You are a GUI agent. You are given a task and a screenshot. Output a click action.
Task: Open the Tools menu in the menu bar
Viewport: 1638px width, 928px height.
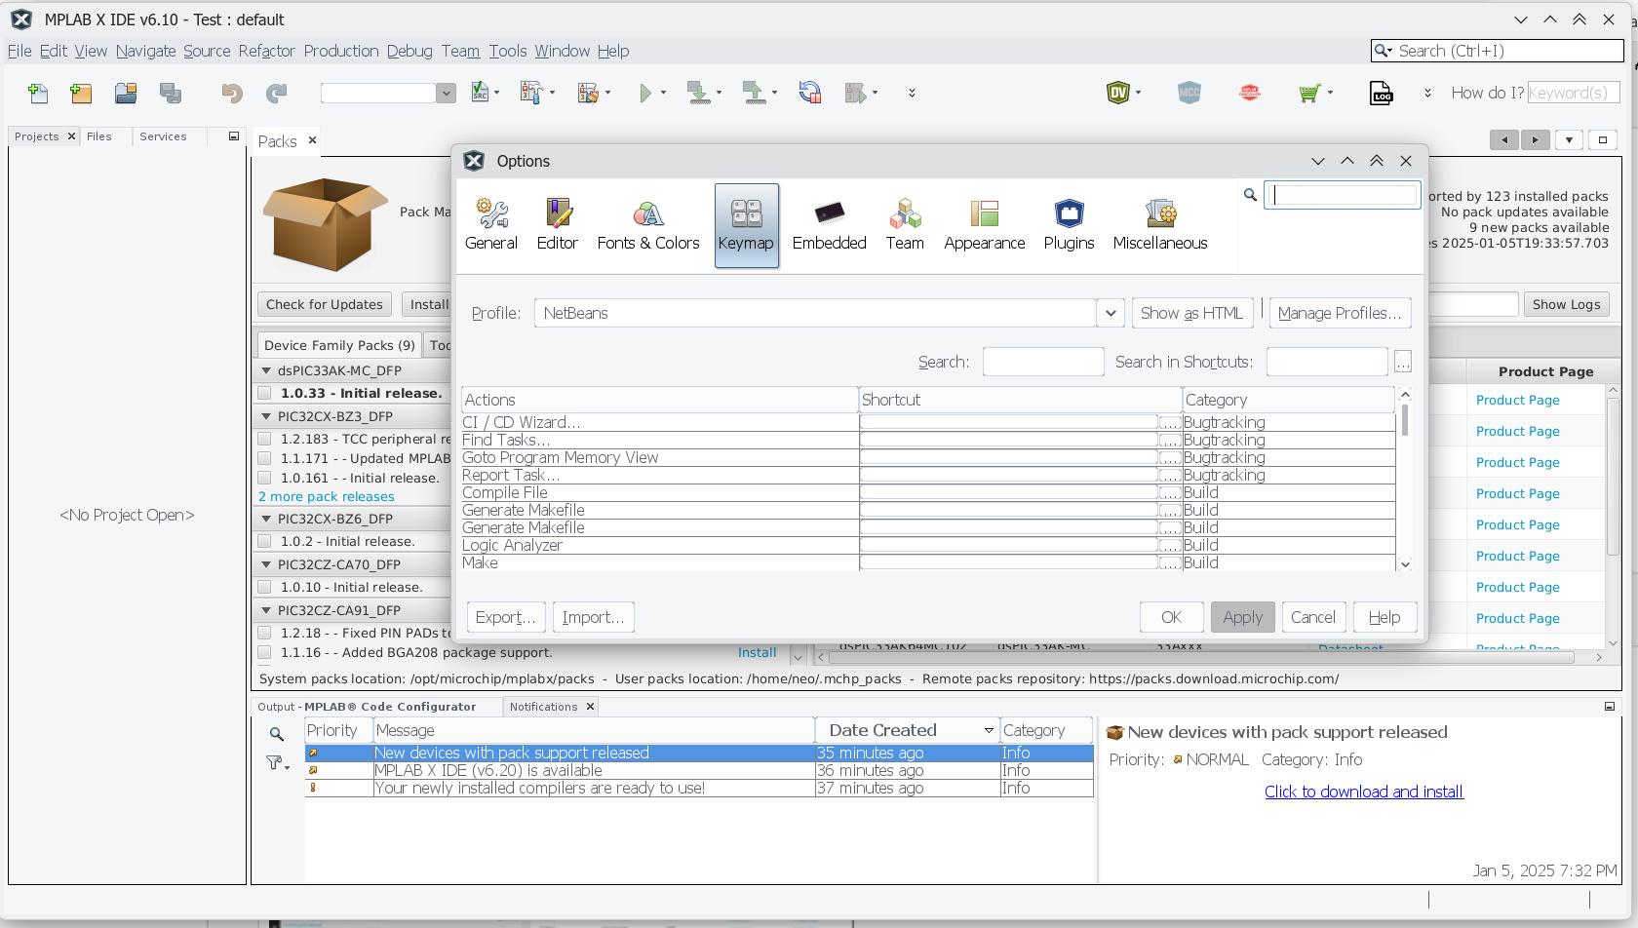507,51
